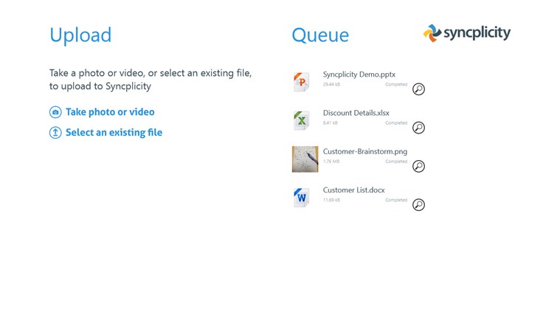Click Completed status of Customer-Brainstorm.png
This screenshot has width=560, height=315.
coord(396,162)
